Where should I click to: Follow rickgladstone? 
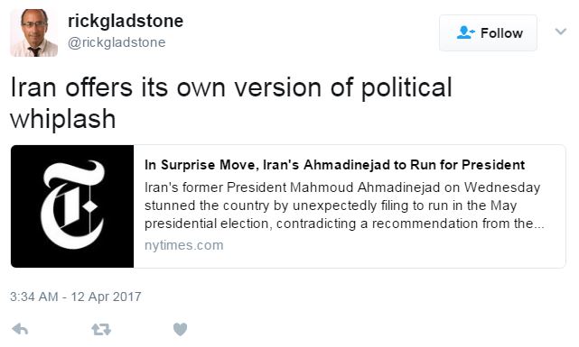488,32
